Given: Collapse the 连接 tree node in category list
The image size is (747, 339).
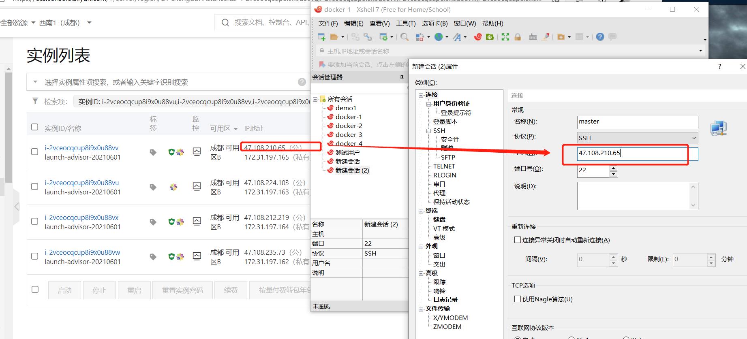Looking at the screenshot, I should tap(421, 95).
